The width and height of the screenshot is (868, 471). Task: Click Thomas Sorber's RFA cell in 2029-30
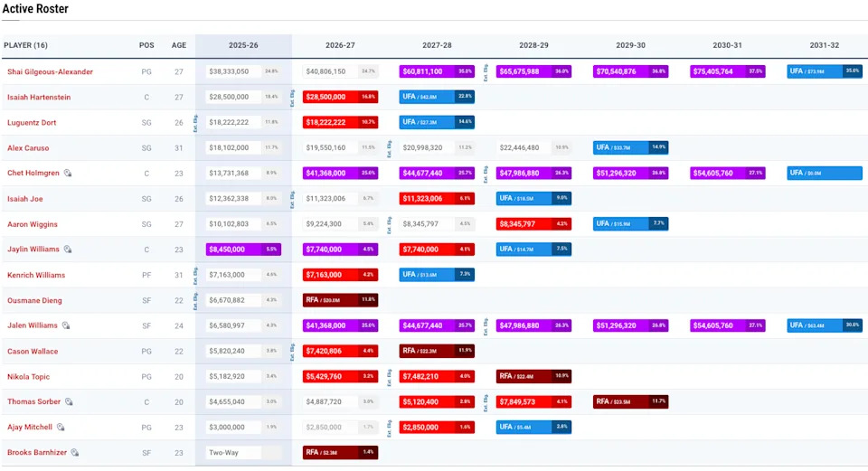tap(630, 401)
